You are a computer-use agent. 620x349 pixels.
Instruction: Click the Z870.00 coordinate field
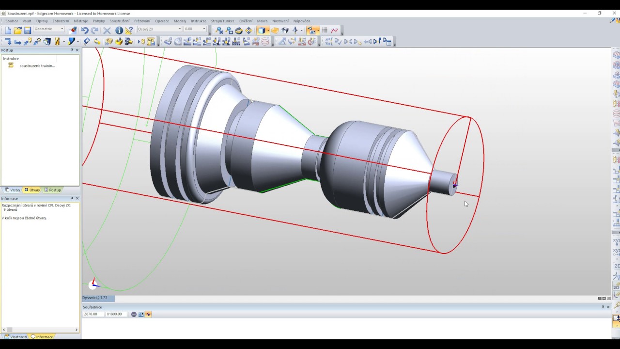tap(93, 314)
